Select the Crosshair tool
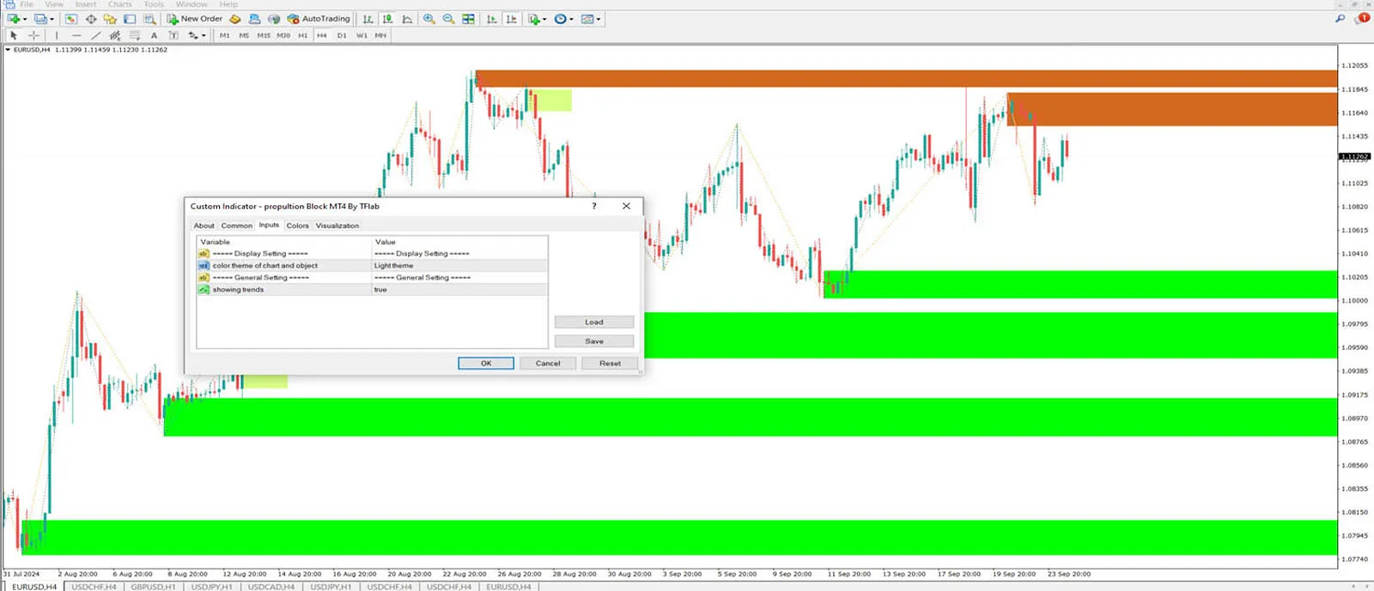This screenshot has width=1374, height=591. point(33,35)
